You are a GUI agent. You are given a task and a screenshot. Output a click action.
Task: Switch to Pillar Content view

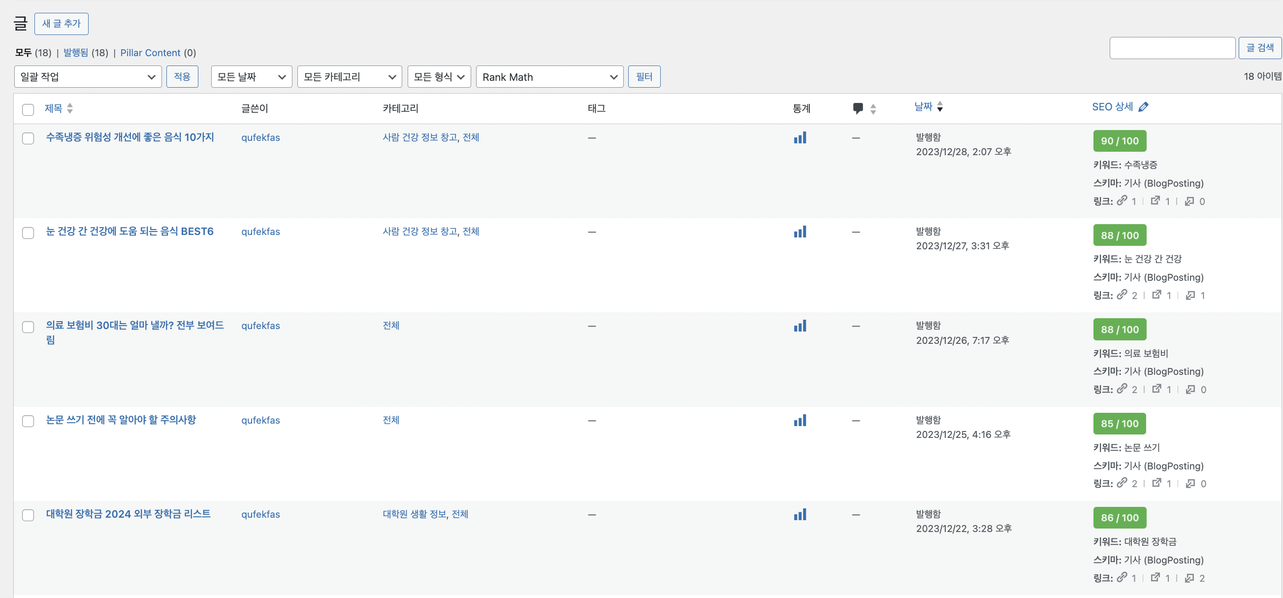[150, 53]
